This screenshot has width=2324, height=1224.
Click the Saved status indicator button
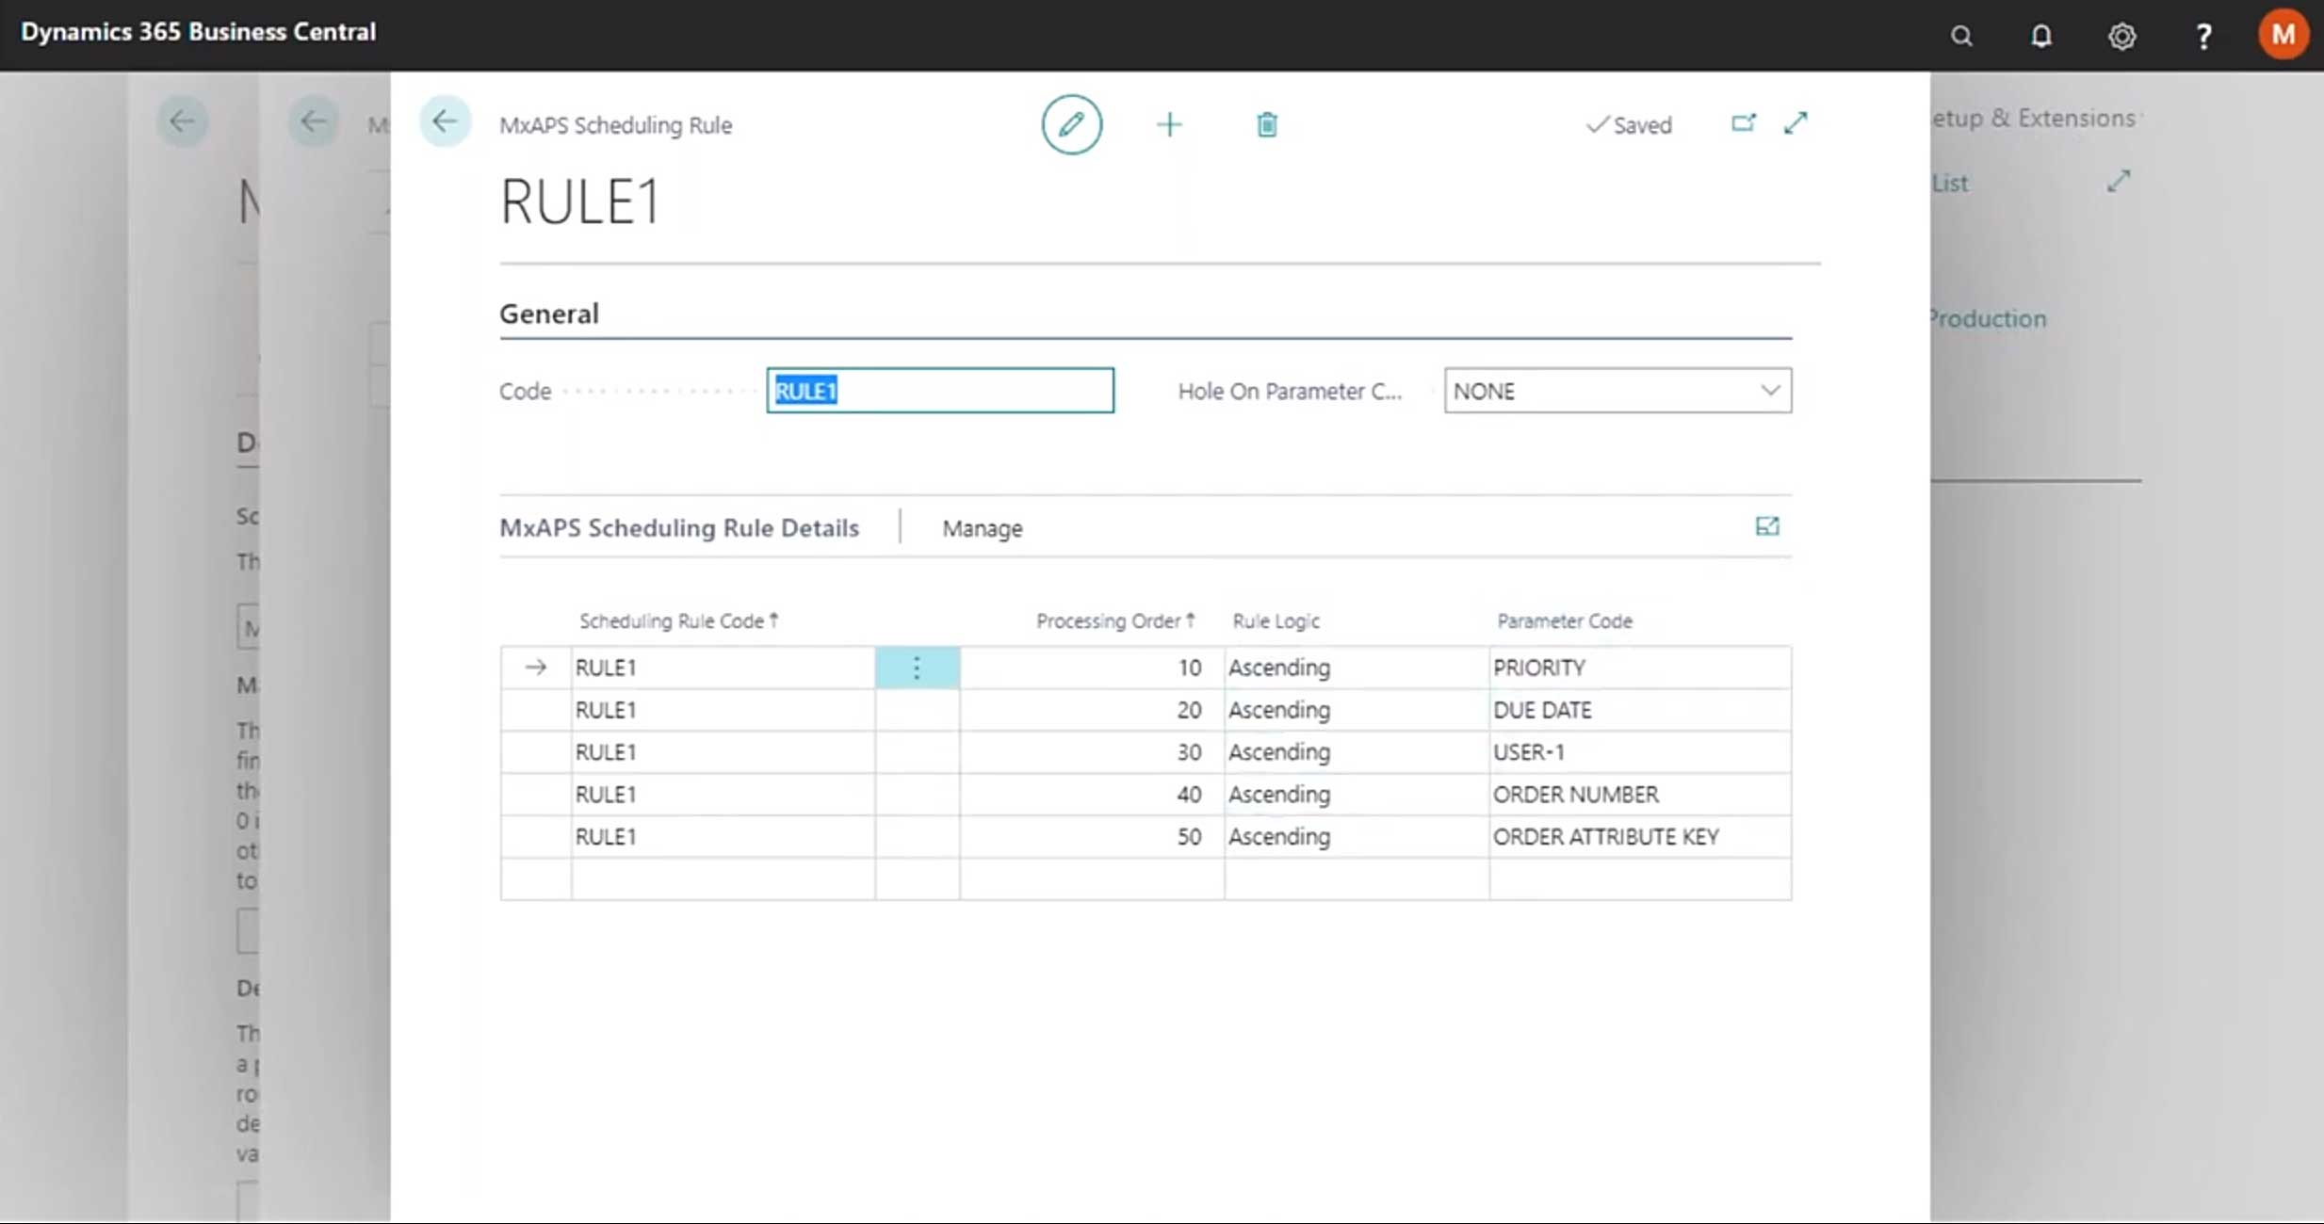click(x=1626, y=124)
